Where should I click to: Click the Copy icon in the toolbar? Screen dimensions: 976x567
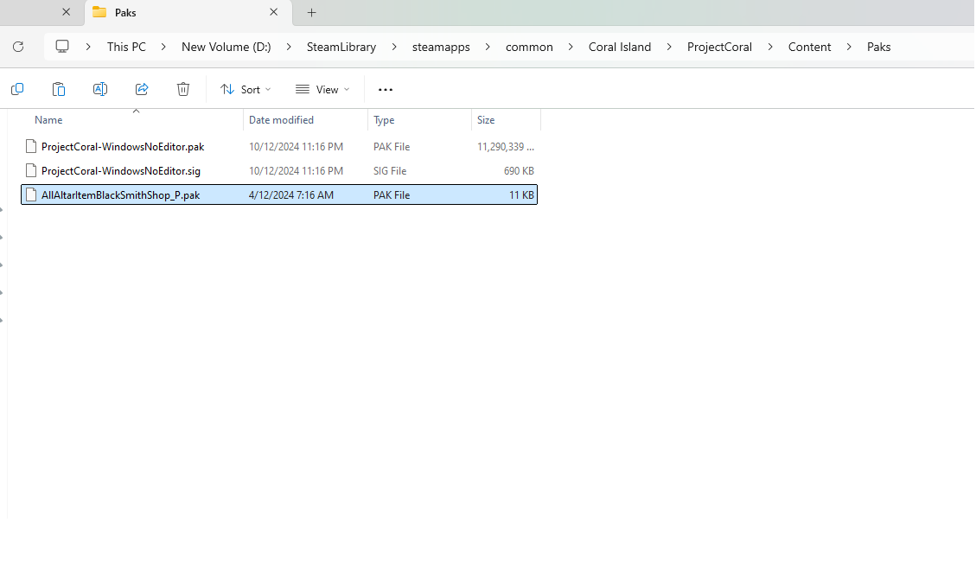pyautogui.click(x=17, y=90)
